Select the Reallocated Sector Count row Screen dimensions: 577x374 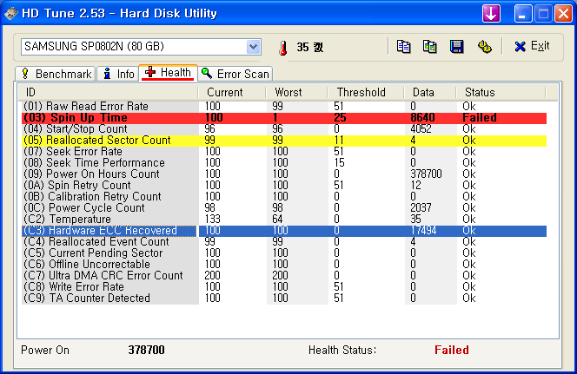(x=284, y=141)
